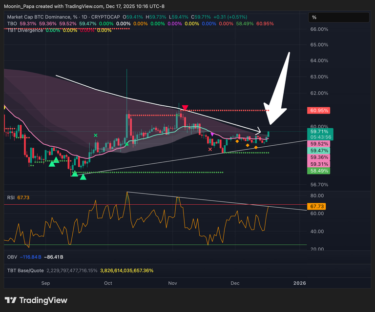Select the TBO indicator legend label
The image size is (375, 312).
[12, 23]
